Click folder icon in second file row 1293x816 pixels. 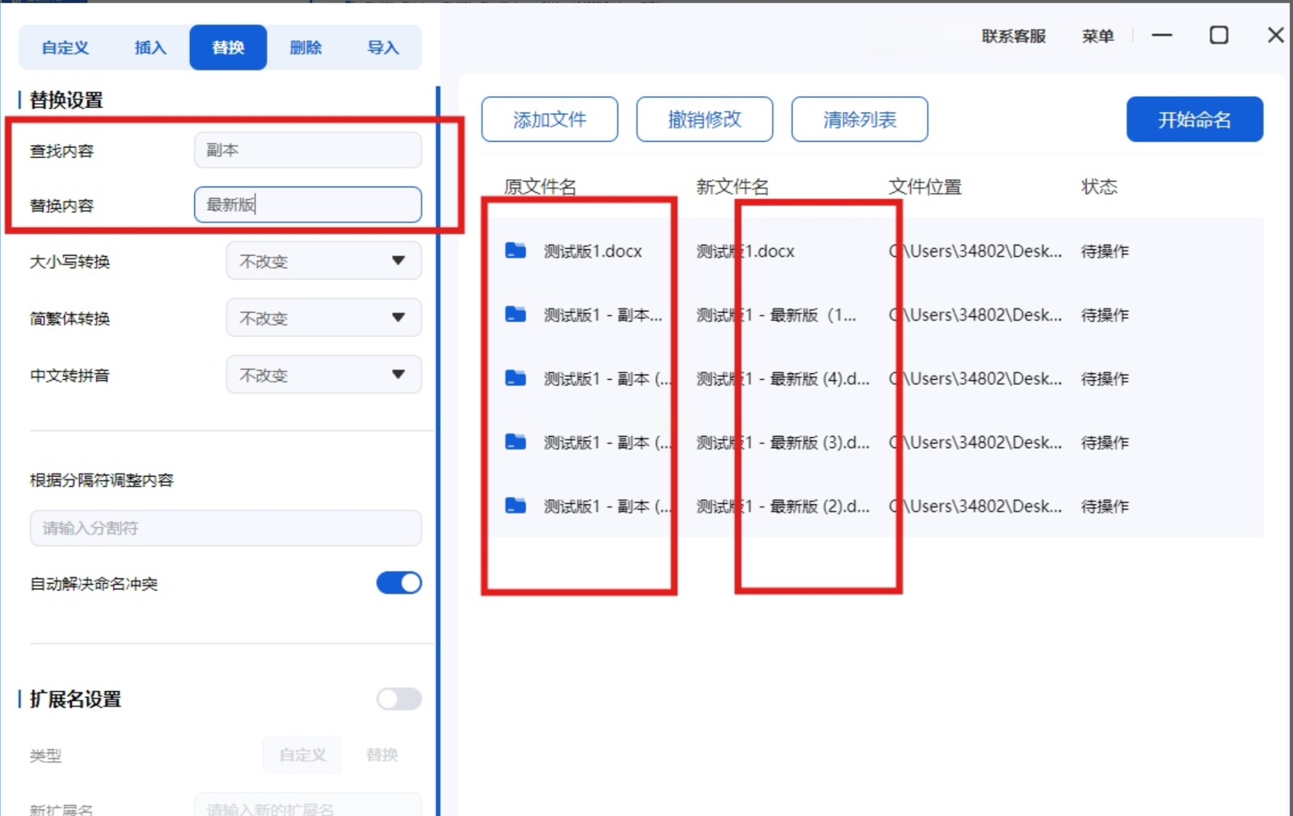pyautogui.click(x=516, y=315)
